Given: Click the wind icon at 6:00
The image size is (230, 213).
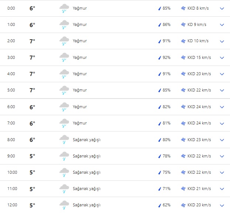Looking at the screenshot, I should [x=183, y=107].
